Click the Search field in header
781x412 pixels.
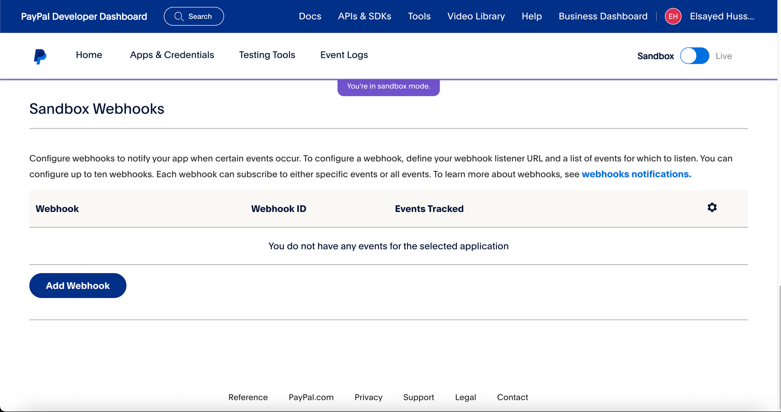[x=200, y=16]
